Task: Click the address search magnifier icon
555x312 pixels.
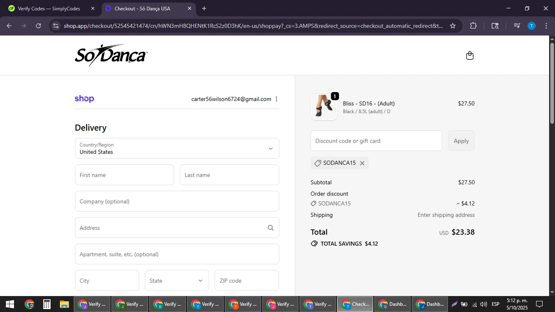Action: (270, 228)
